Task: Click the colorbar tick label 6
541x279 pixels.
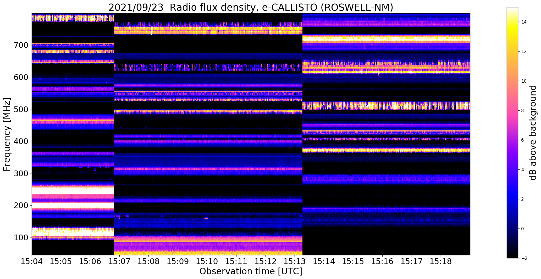Action: 522,140
